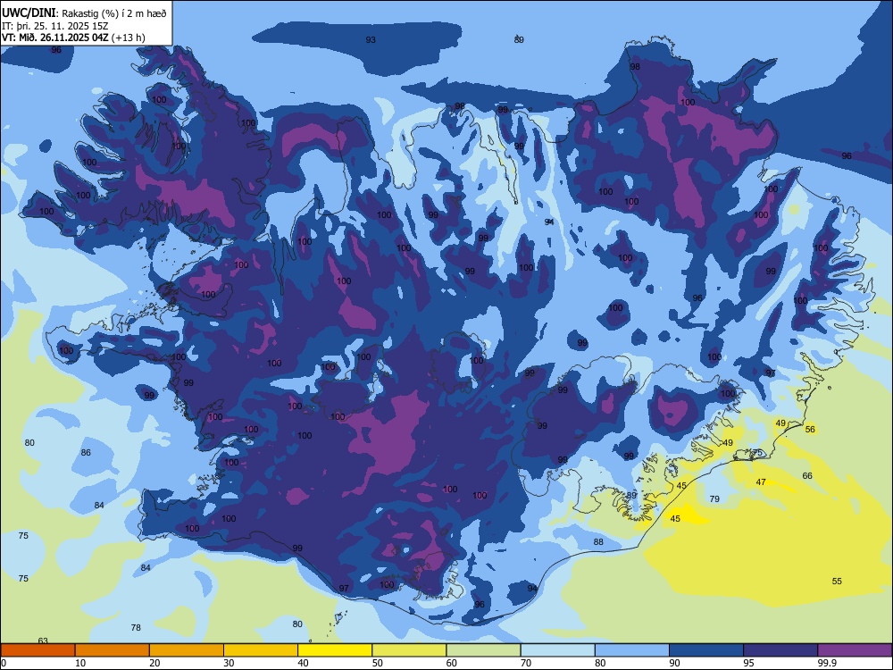Choose the 70–80 pale blue legend swatch
Viewport: 893px width, 670px height.
coord(557,650)
